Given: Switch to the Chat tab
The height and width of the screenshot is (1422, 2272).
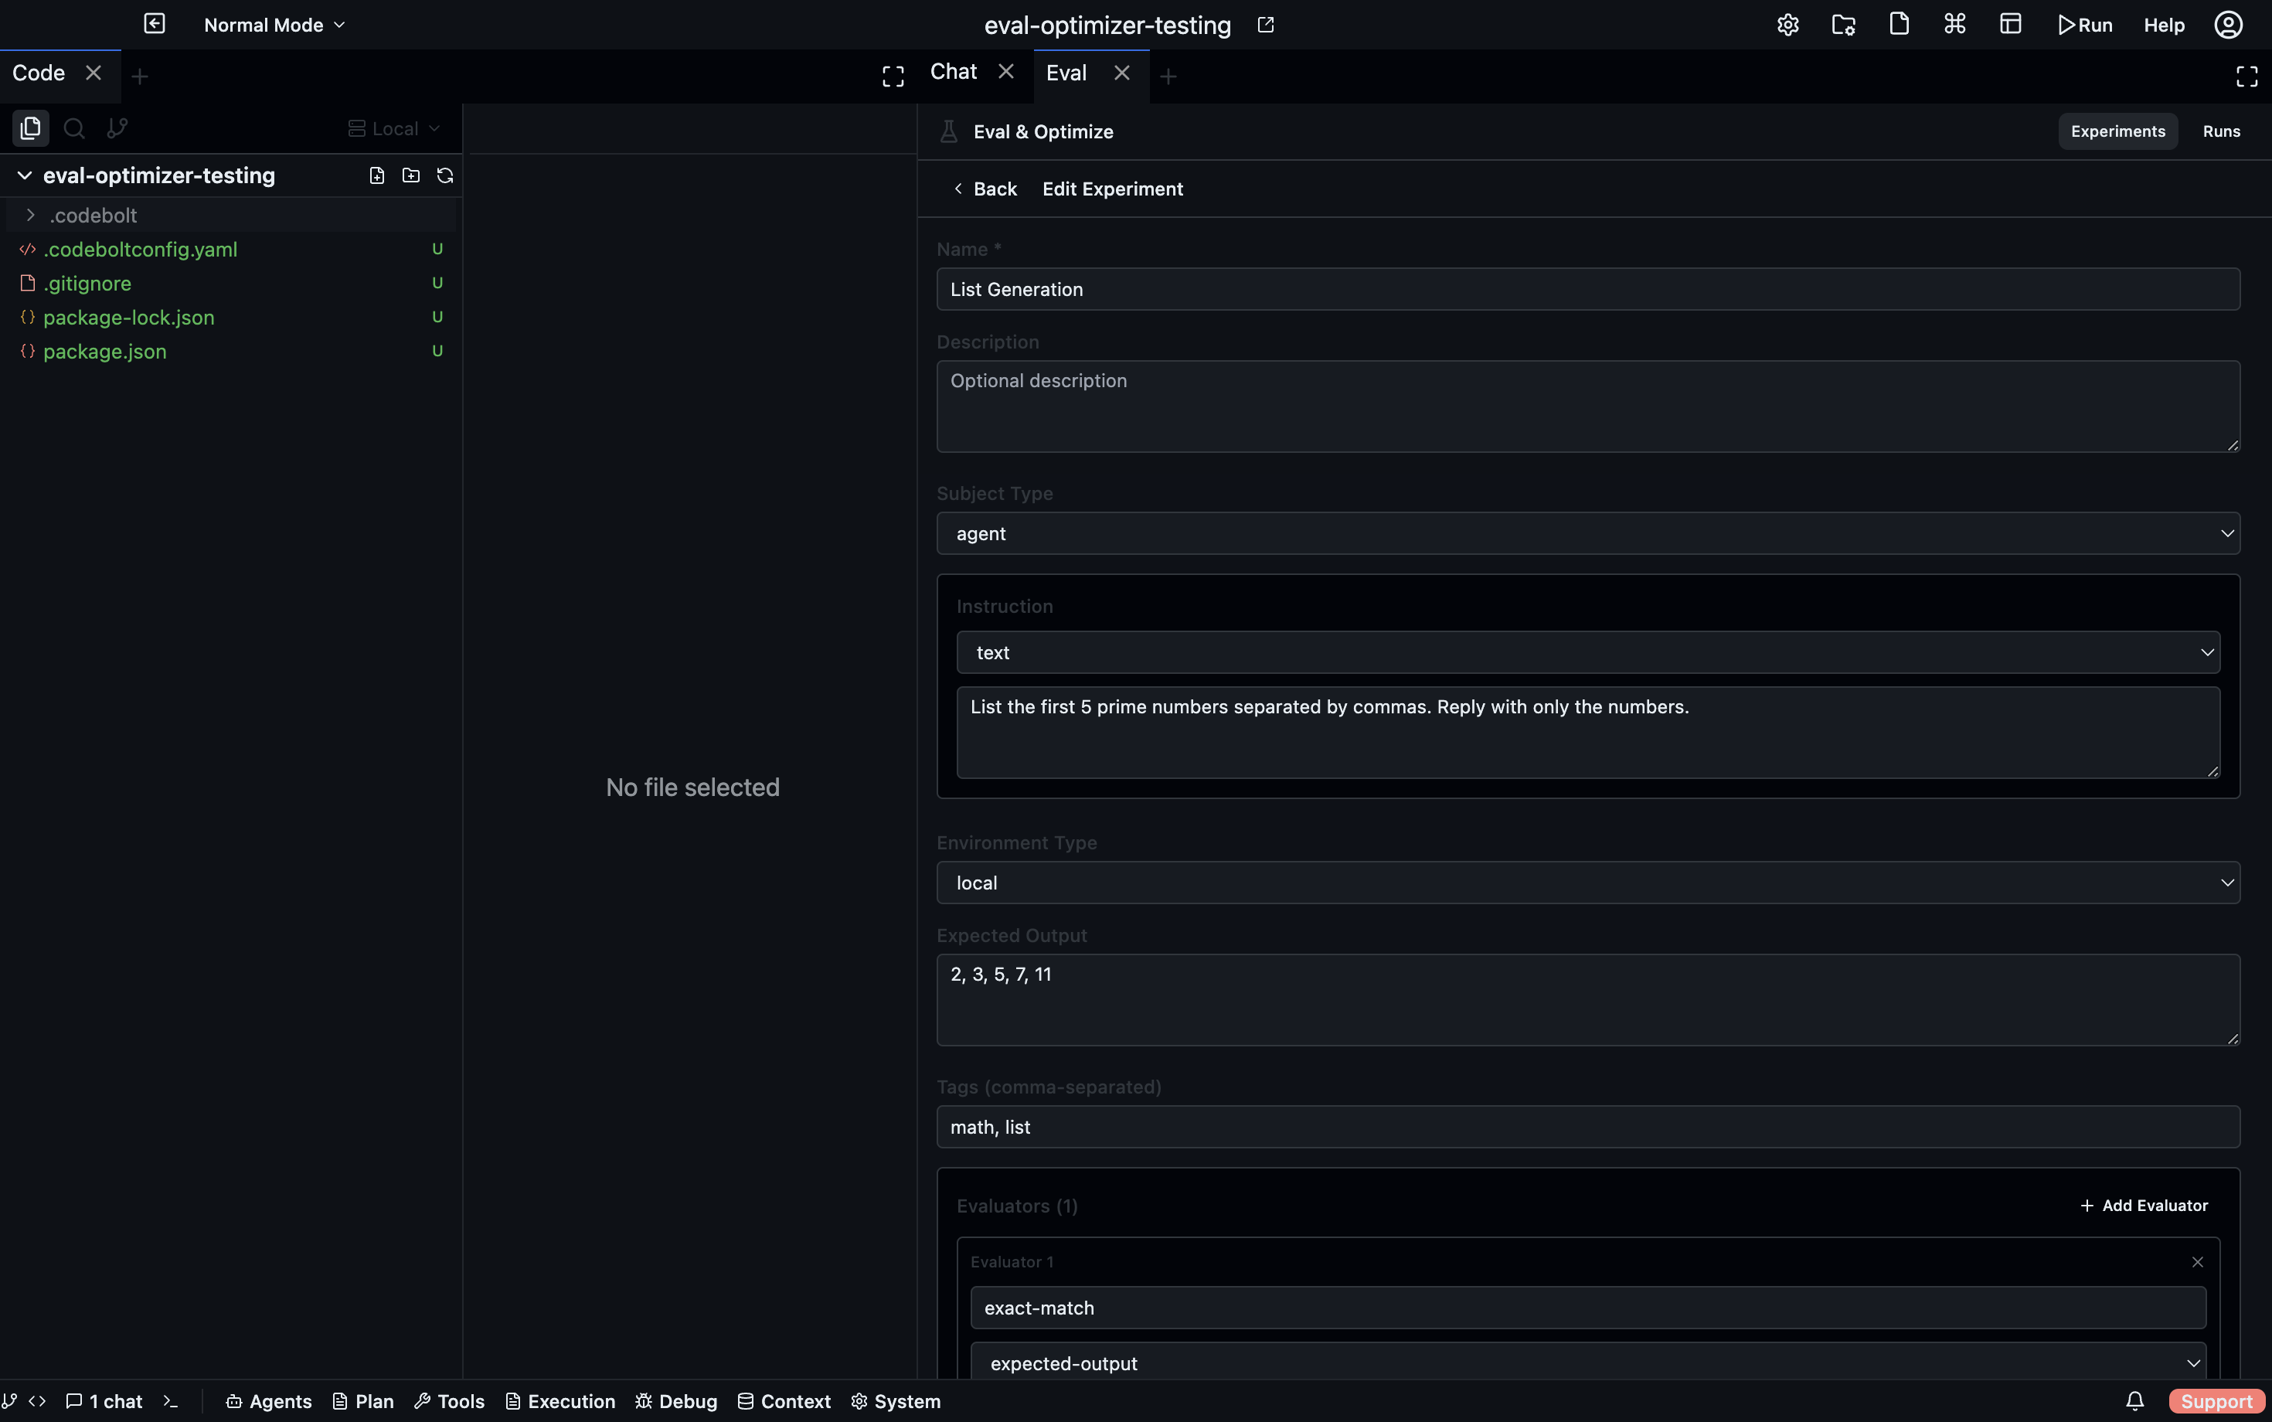Looking at the screenshot, I should click(954, 73).
